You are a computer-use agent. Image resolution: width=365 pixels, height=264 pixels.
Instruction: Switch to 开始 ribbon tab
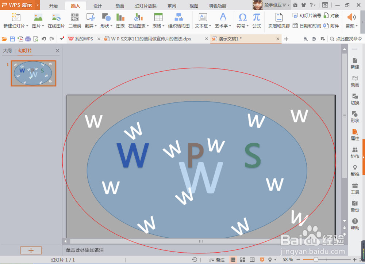[53, 6]
